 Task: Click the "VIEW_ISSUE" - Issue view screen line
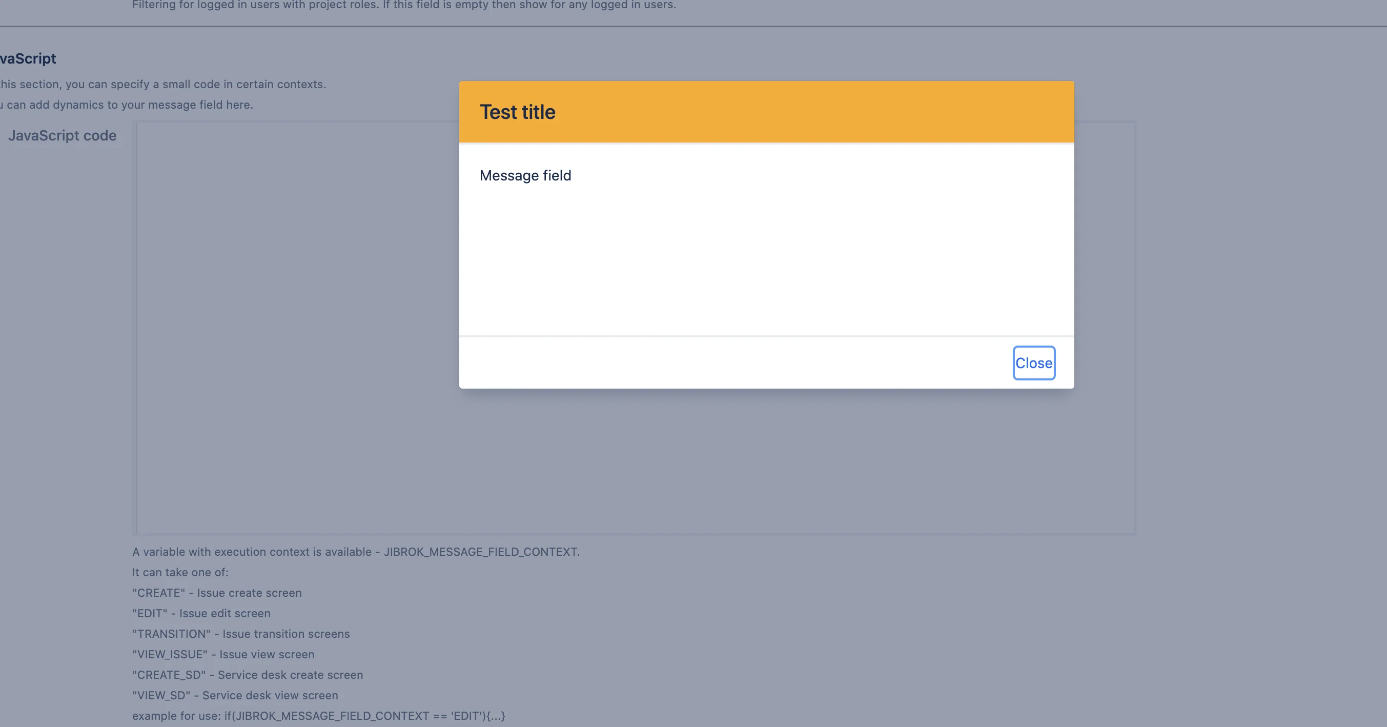(x=223, y=654)
